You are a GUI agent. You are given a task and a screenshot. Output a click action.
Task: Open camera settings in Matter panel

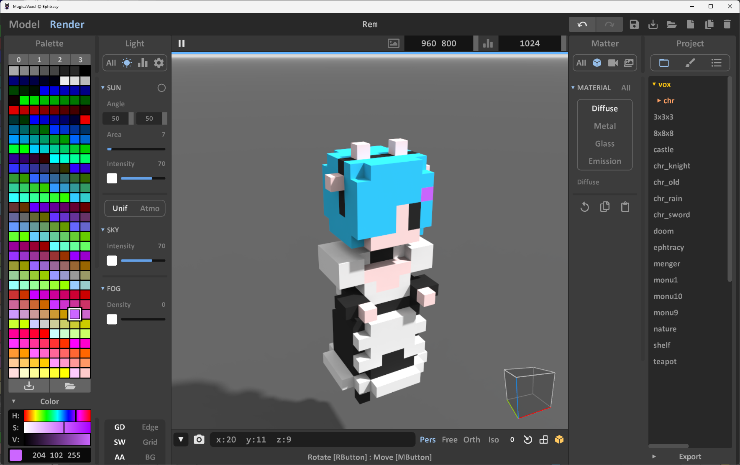click(613, 63)
